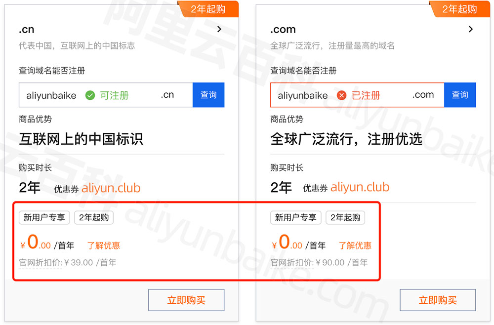Click red 已注册 cross icon
Image resolution: width=494 pixels, height=325 pixels.
pyautogui.click(x=341, y=95)
